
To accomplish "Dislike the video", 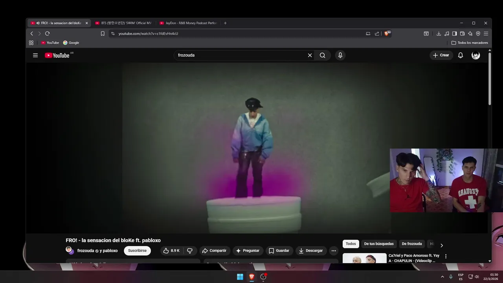I will pos(190,251).
